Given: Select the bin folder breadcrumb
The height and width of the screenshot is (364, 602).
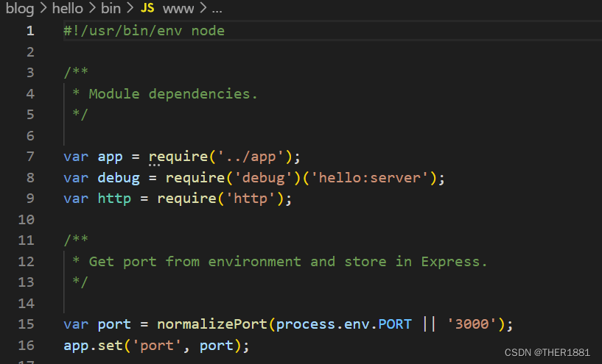Looking at the screenshot, I should (x=110, y=8).
